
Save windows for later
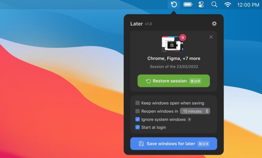[174, 144]
